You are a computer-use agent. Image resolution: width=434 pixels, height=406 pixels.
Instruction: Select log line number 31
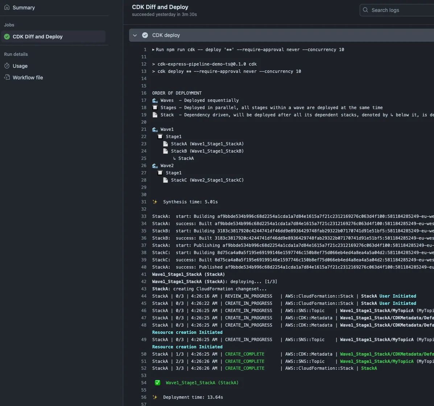click(144, 202)
